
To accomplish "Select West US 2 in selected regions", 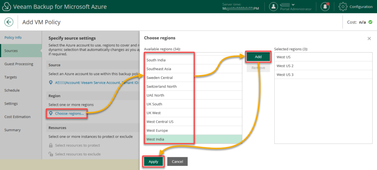I will tap(285, 66).
